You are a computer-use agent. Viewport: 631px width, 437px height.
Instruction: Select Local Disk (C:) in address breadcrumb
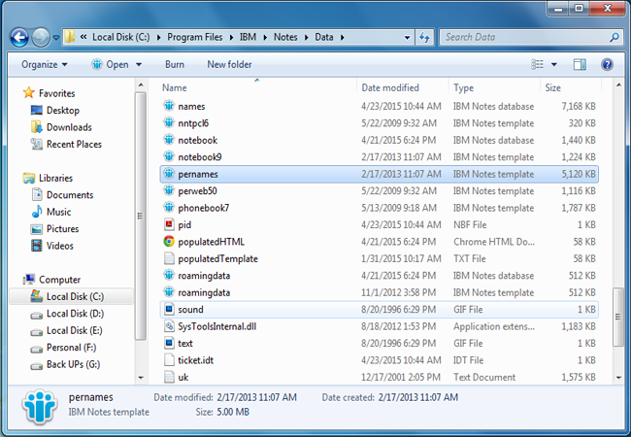121,37
